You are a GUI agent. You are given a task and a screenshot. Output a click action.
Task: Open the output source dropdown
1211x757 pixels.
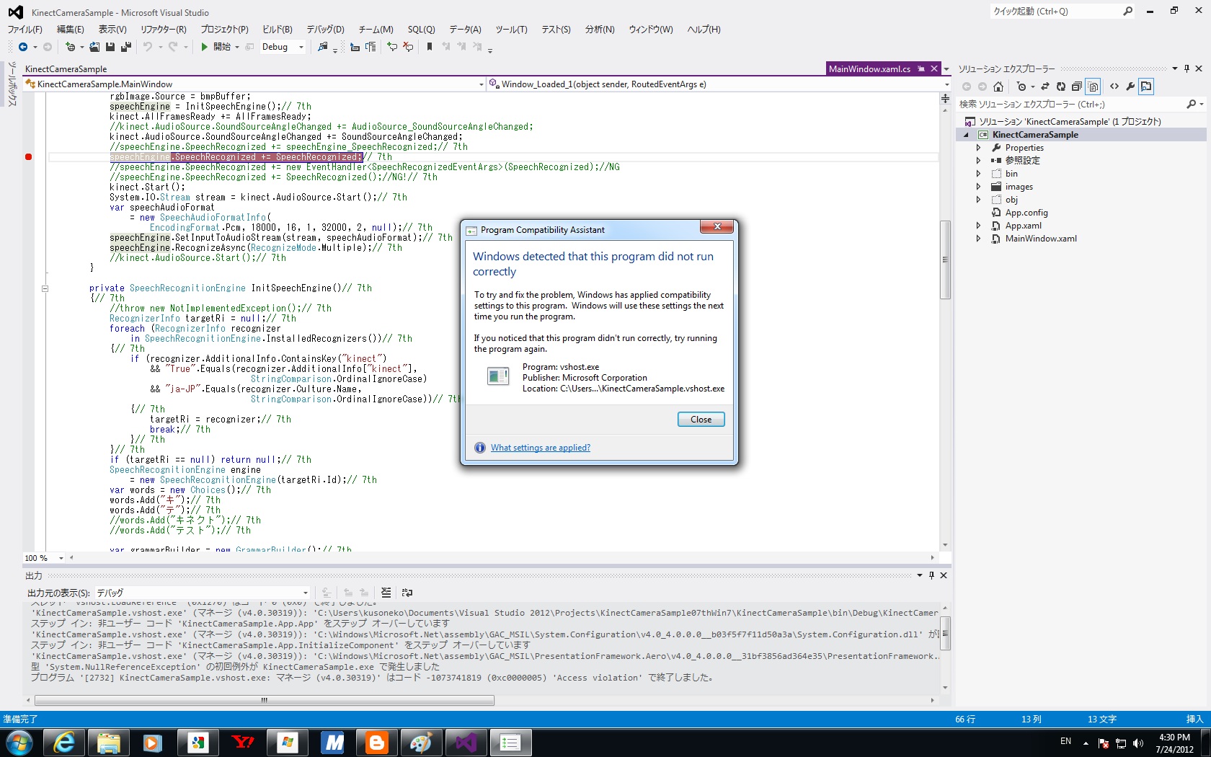[306, 593]
